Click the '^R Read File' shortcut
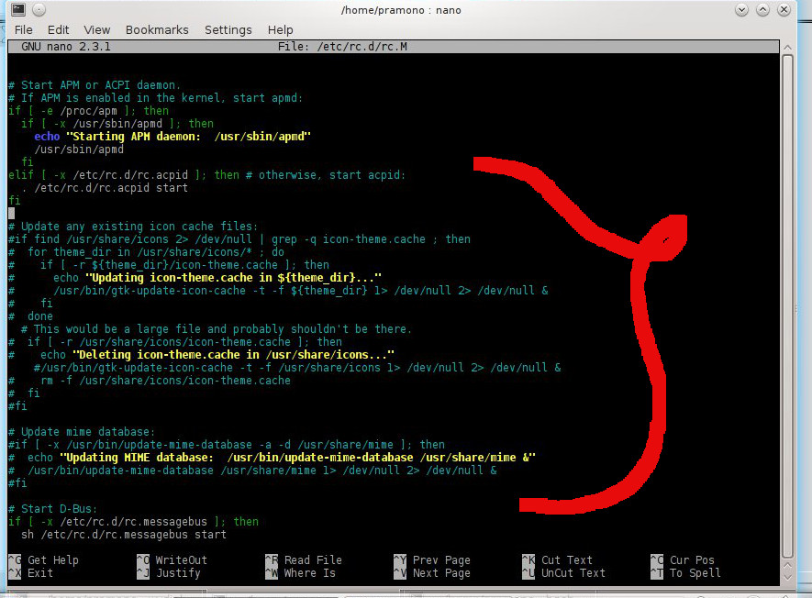 point(304,560)
